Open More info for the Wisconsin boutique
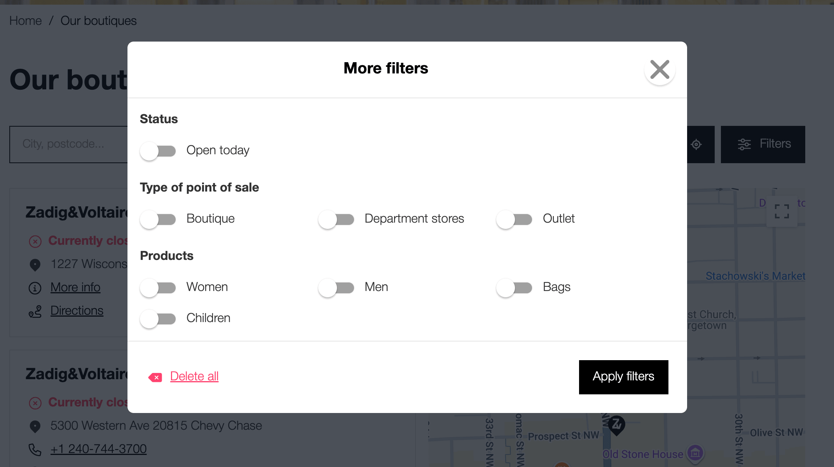The image size is (834, 467). [x=75, y=288]
